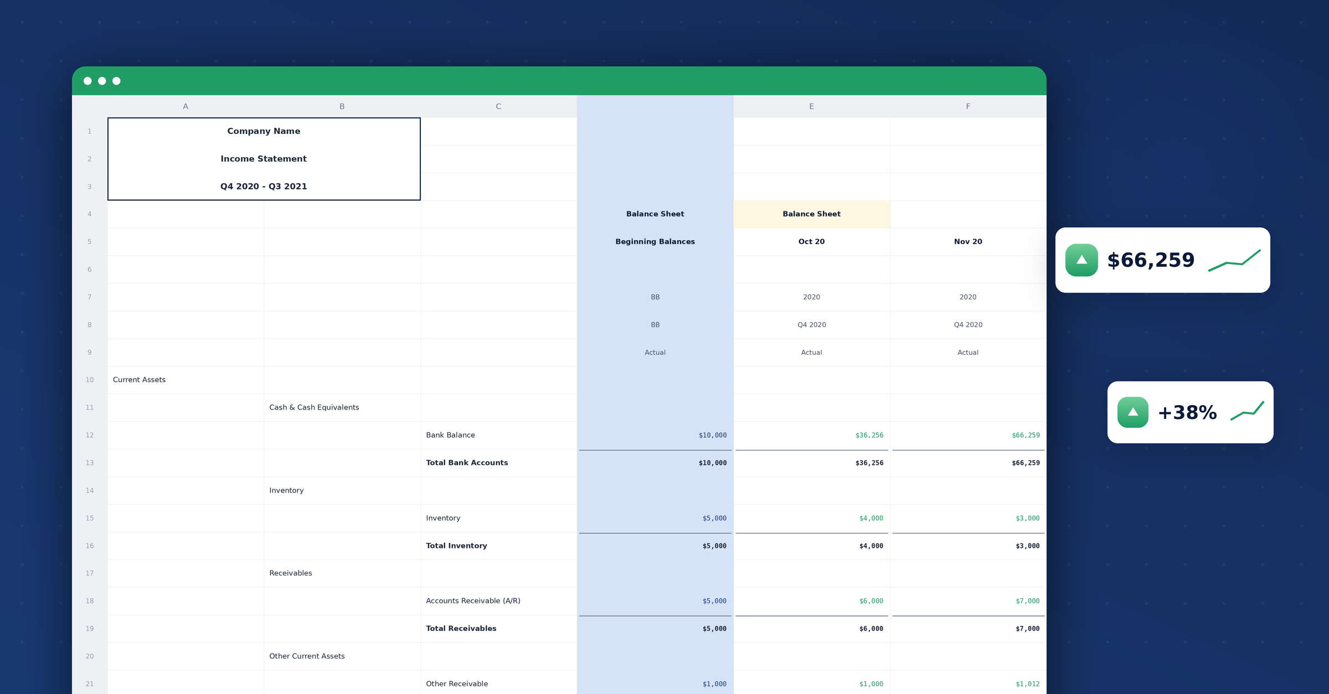Click the Accounts Receivable (A/R) cell

click(499, 601)
